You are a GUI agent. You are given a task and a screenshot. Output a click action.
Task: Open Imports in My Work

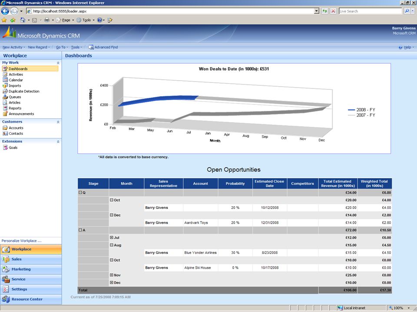pos(15,86)
